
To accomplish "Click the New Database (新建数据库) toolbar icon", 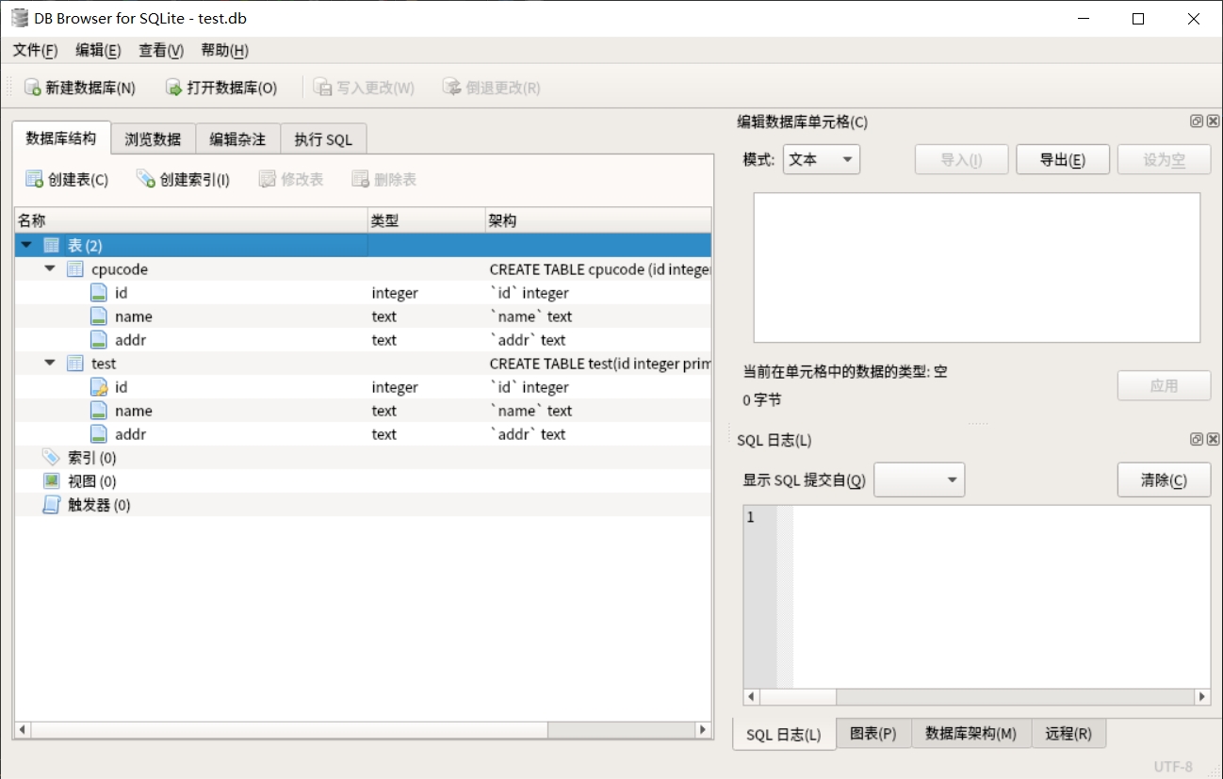I will coord(33,88).
